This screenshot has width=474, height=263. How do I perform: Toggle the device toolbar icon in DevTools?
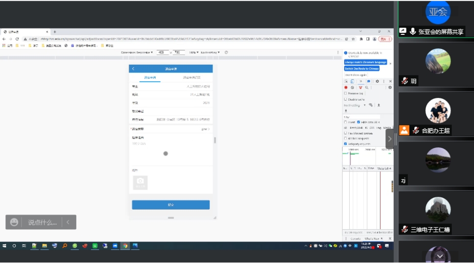(352, 81)
